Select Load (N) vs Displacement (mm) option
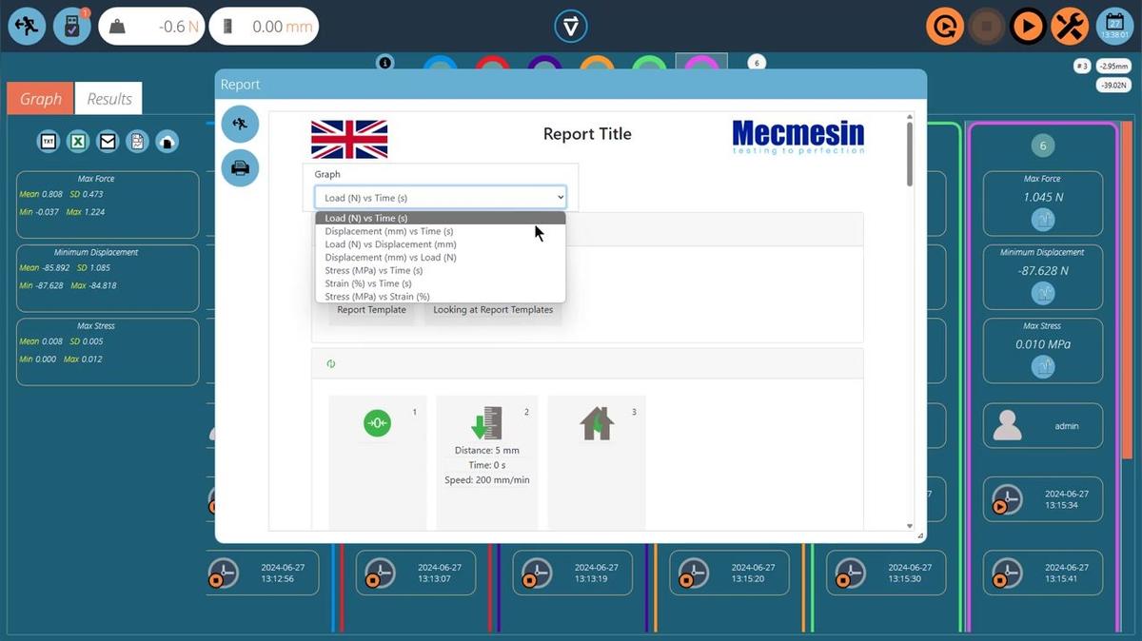 point(441,244)
